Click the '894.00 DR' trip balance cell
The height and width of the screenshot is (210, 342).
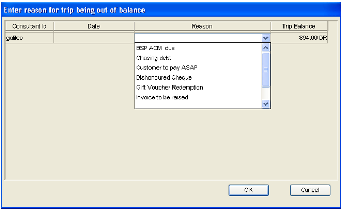pyautogui.click(x=299, y=38)
